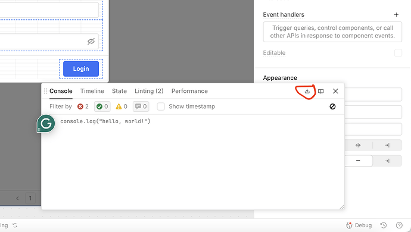Check the Editable checkbox
The image size is (411, 232).
tap(398, 53)
